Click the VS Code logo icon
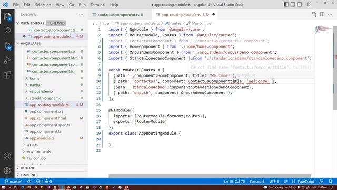This screenshot has height=190, width=337. pos(5,5)
